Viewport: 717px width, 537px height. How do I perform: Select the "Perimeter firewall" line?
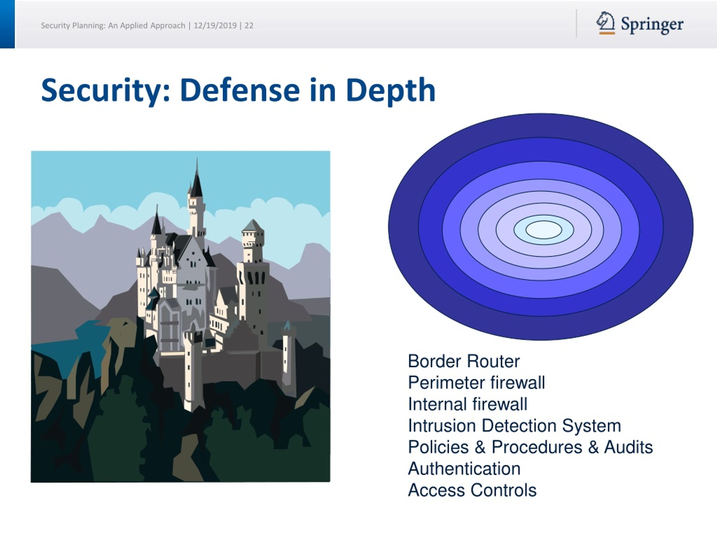click(476, 383)
